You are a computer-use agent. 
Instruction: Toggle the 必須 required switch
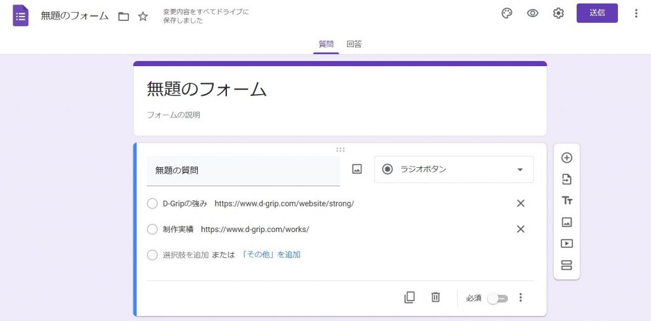(x=498, y=298)
